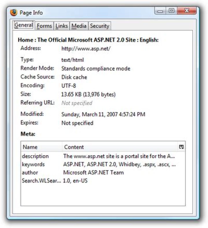Image resolution: width=208 pixels, height=228 pixels.
Task: Click the Microsoft ASP.NET Team content cell
Action: point(93,173)
